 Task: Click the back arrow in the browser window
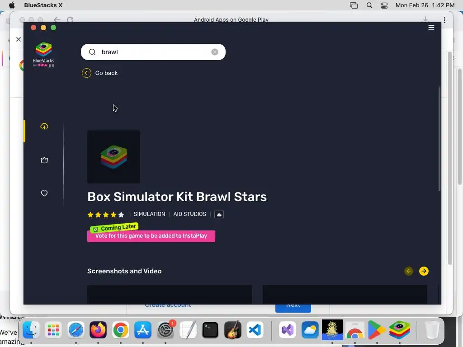[57, 20]
